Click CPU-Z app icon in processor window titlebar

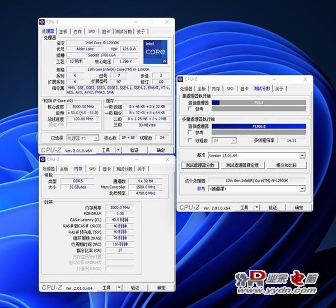click(42, 22)
